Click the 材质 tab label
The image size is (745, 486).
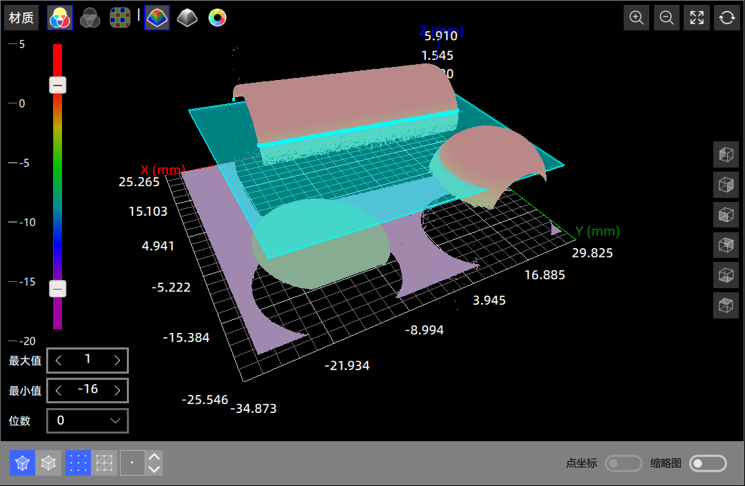(21, 18)
